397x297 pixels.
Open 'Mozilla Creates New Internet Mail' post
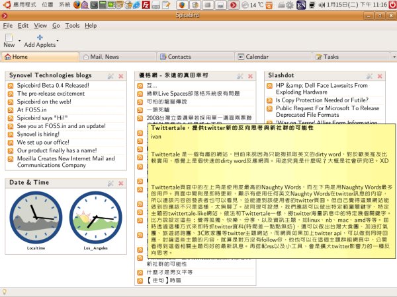point(66,162)
